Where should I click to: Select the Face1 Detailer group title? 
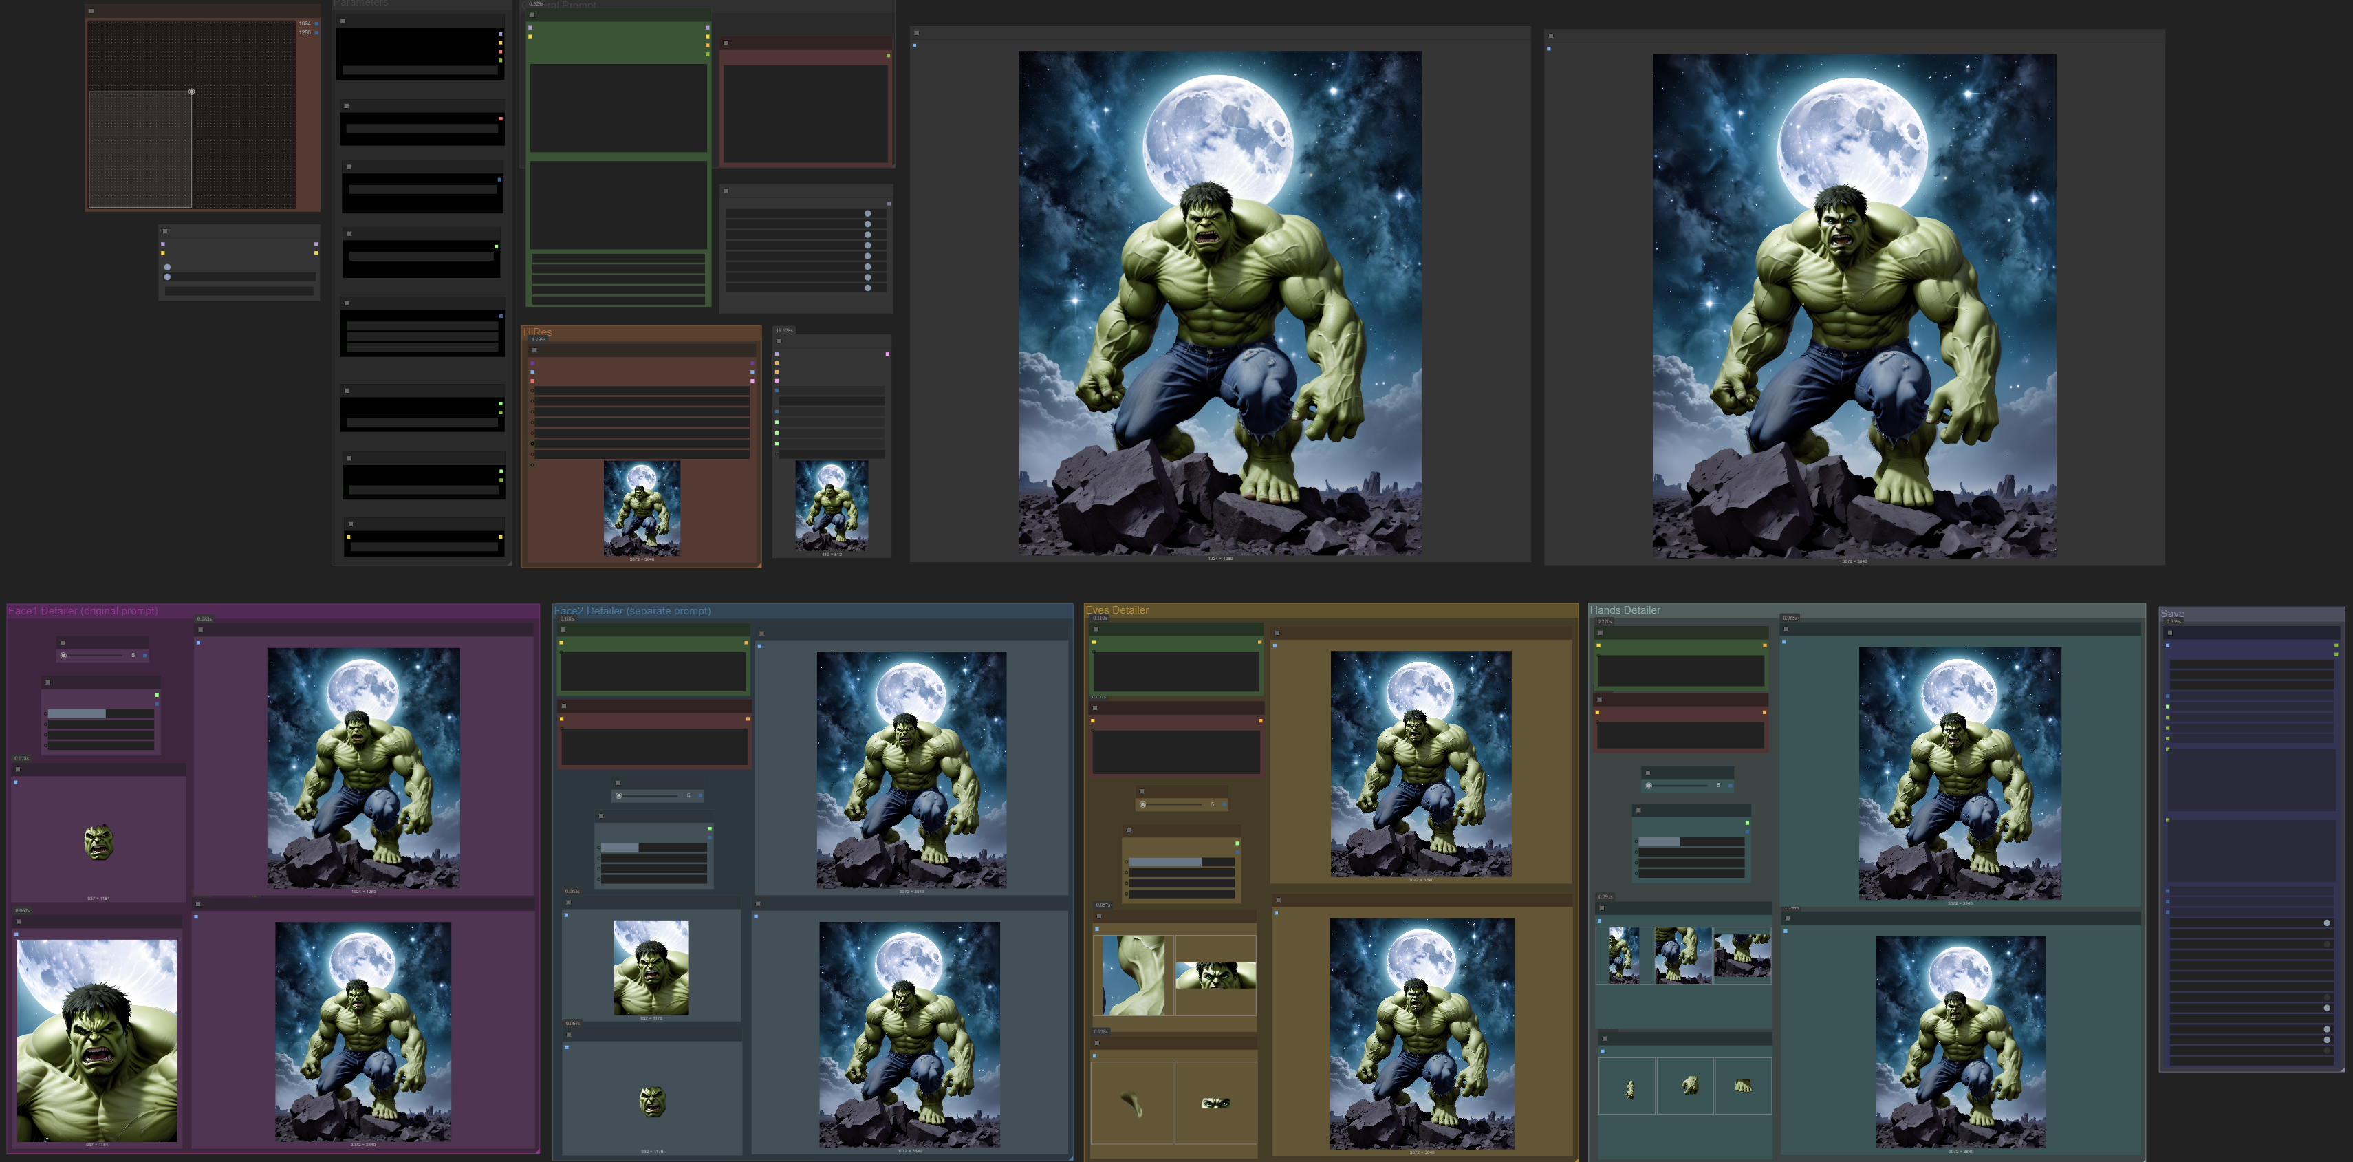tap(83, 610)
